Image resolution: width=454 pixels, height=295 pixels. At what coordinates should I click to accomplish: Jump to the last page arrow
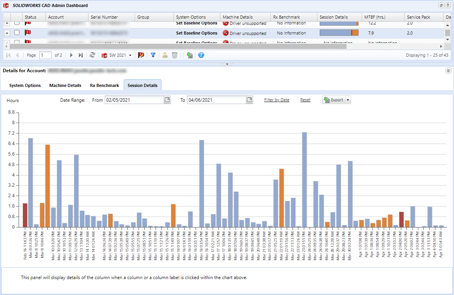[80, 55]
